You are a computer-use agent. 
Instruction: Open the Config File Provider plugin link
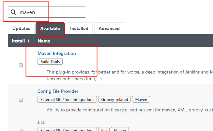pos(58,91)
